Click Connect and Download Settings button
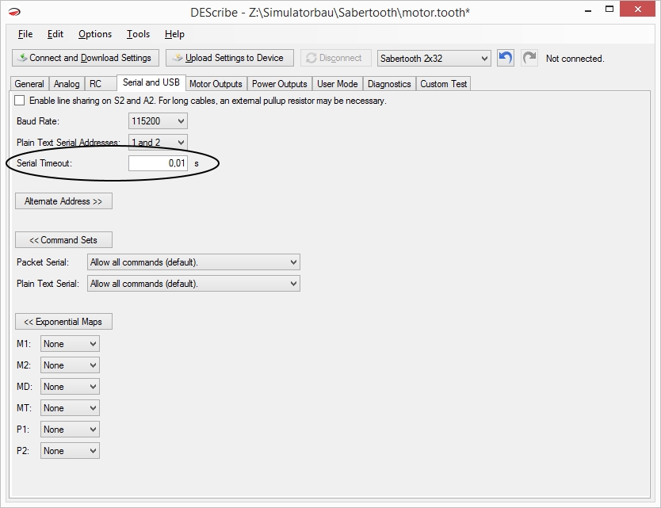Screen dimensions: 661x508 coord(86,58)
